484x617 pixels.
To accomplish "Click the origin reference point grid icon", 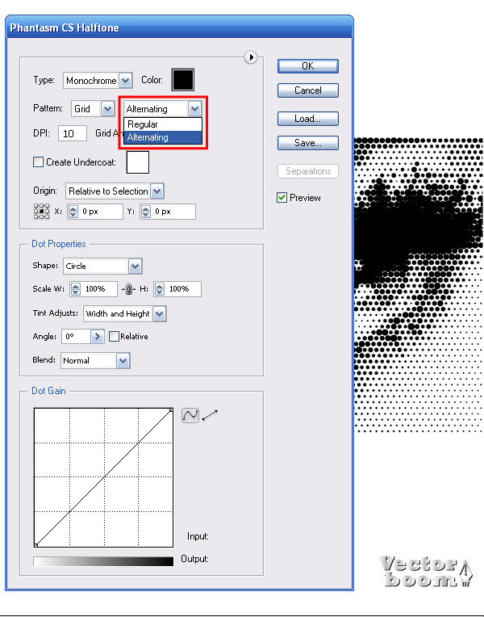I will (x=42, y=212).
